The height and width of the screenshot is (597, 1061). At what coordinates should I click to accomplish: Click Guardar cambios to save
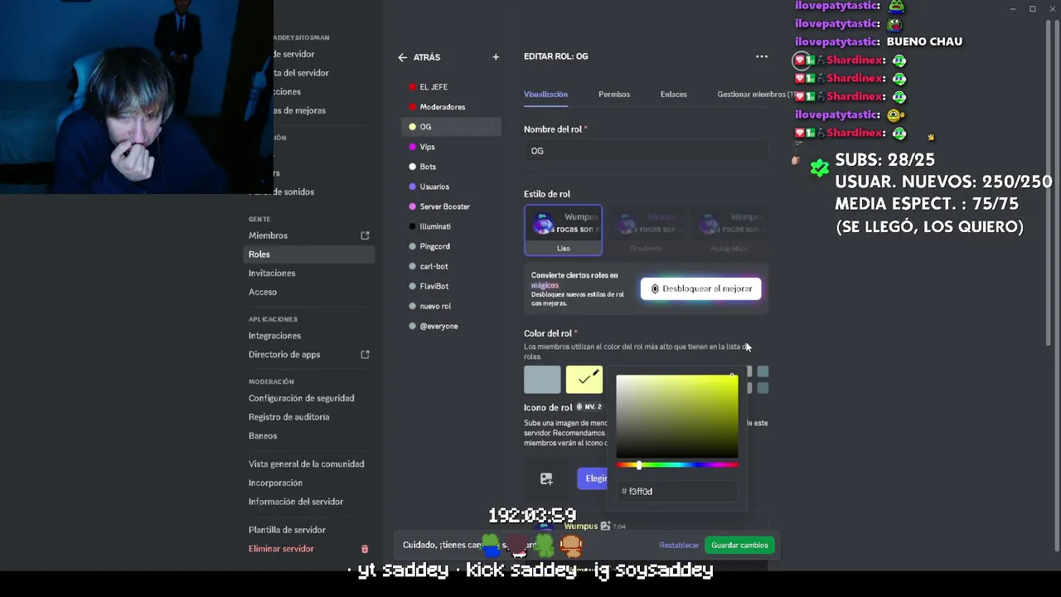pyautogui.click(x=739, y=545)
